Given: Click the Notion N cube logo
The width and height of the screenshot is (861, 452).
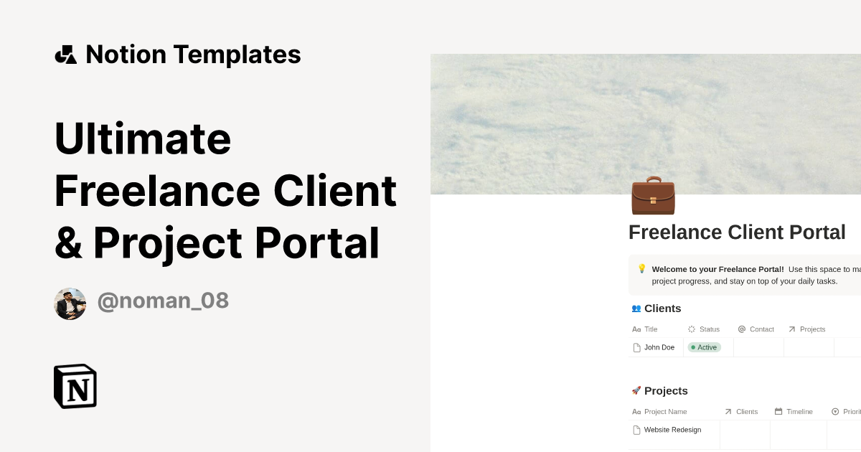Looking at the screenshot, I should (x=75, y=386).
